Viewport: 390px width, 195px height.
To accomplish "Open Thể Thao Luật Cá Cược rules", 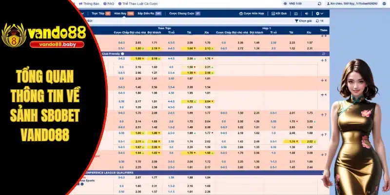I will (x=138, y=4).
